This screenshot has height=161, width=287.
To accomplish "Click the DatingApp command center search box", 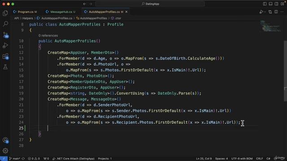I will click(150, 4).
